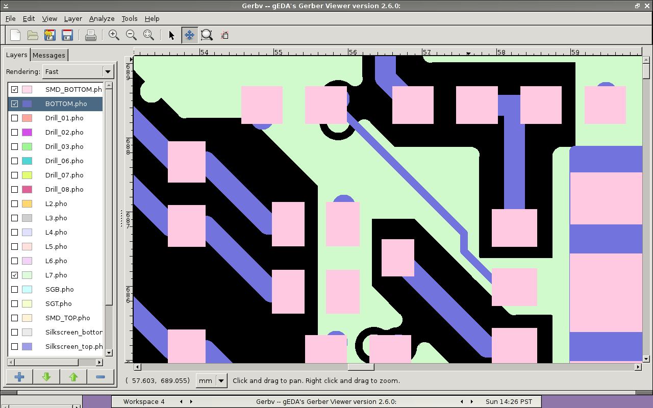Switch to the Messages tab
Image resolution: width=653 pixels, height=408 pixels.
click(x=49, y=55)
